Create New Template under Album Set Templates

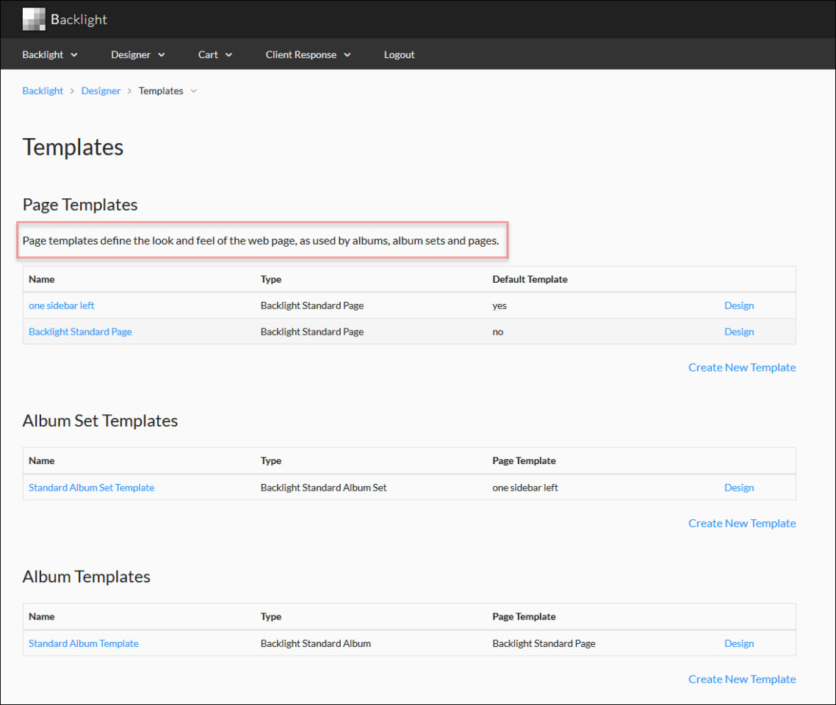click(742, 524)
